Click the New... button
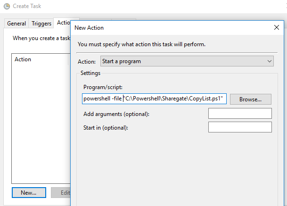 pos(29,192)
